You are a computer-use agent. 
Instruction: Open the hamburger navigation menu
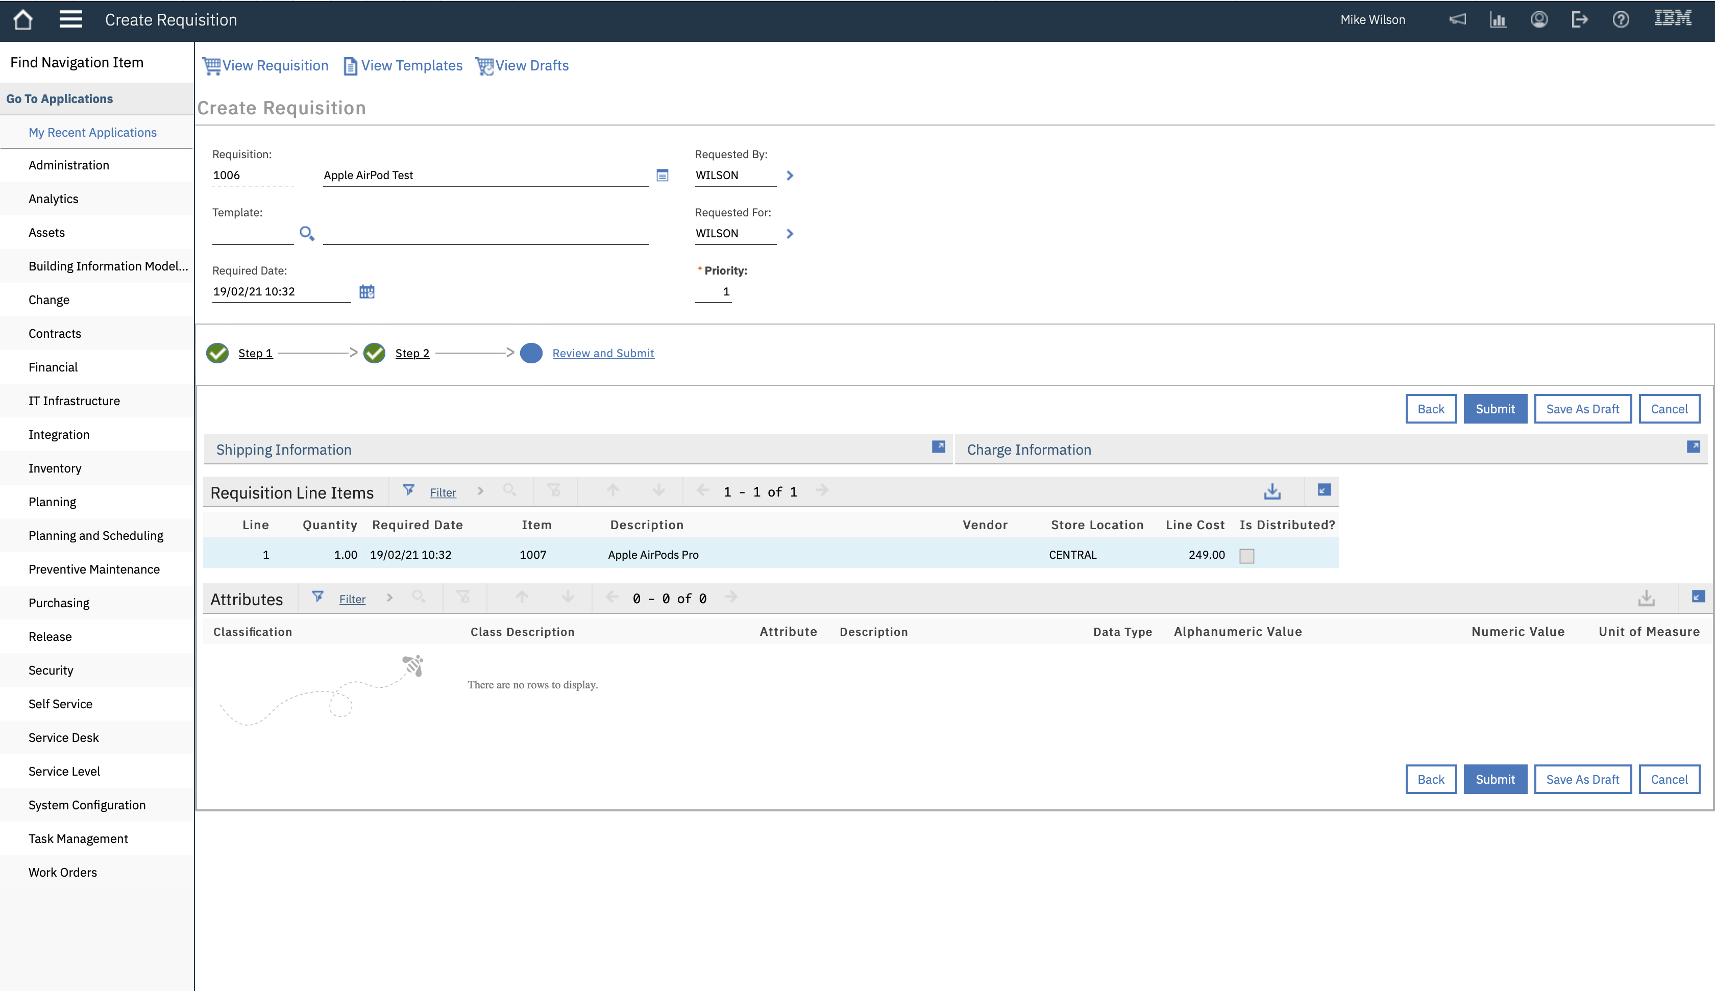tap(70, 20)
